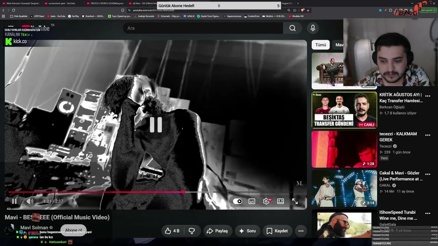Switch to the Mavi - SSS Official tab
This screenshot has height=246, width=438.
[142, 3]
